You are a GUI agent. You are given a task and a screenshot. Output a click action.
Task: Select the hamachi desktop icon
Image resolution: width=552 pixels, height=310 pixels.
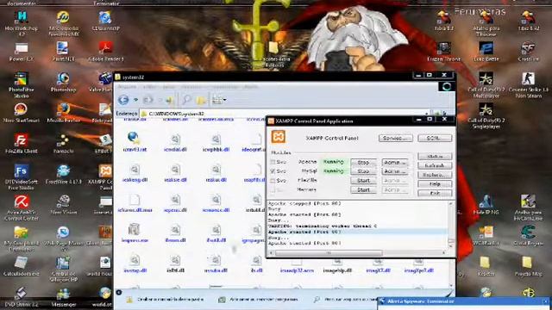click(63, 143)
